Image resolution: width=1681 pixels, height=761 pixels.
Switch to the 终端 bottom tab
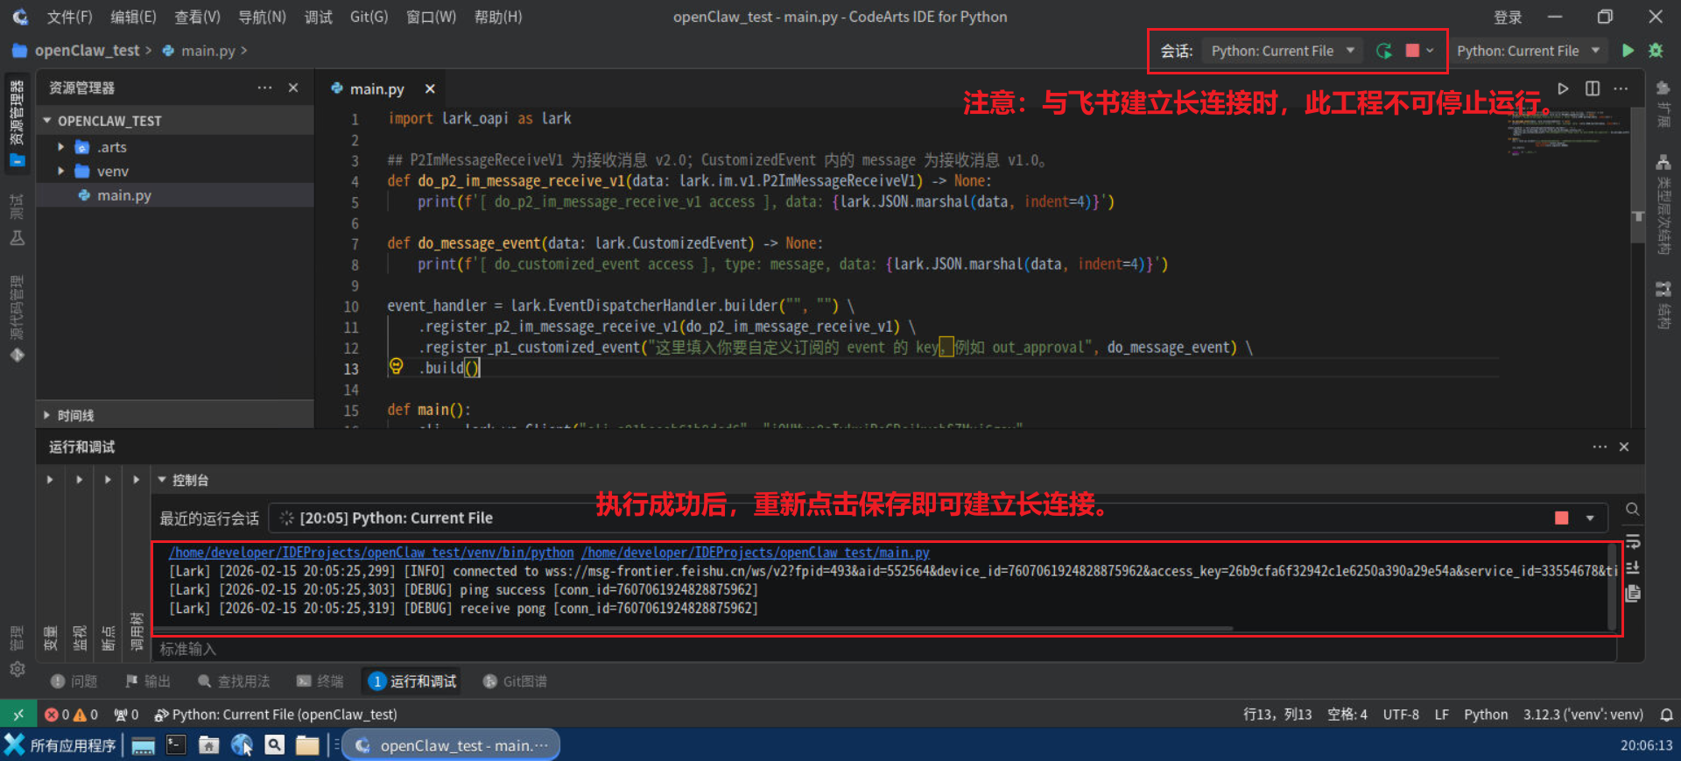[320, 681]
